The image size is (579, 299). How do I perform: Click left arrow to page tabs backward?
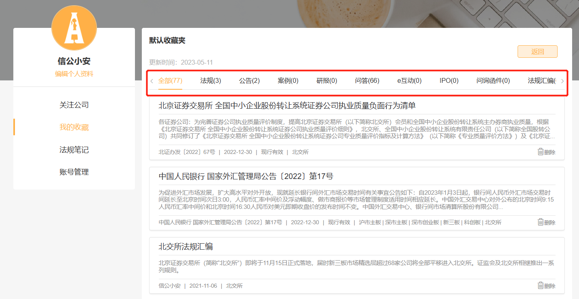click(x=152, y=81)
